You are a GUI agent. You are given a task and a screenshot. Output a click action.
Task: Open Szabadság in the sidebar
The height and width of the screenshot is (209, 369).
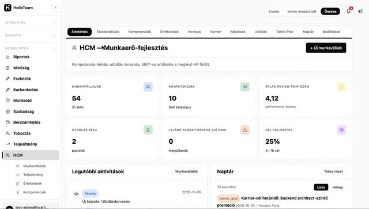click(x=31, y=111)
